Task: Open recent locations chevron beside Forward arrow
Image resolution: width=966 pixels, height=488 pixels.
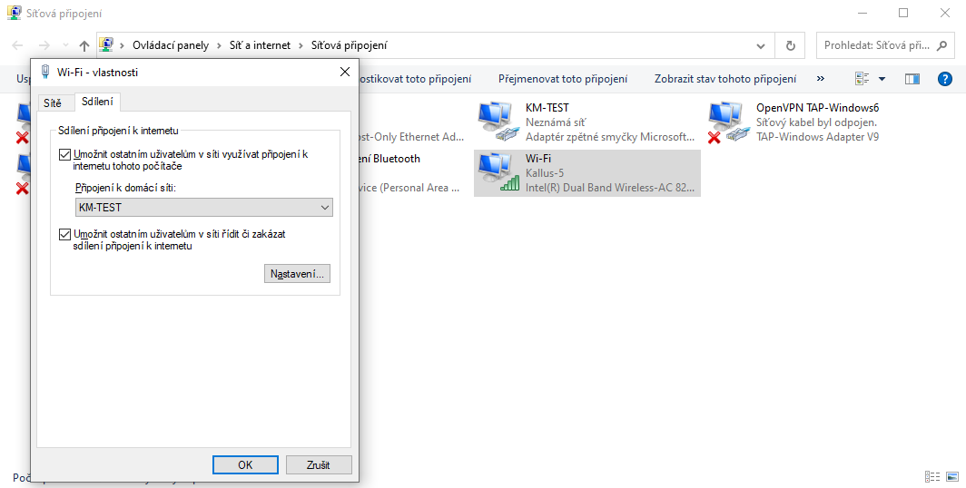Action: [x=65, y=45]
